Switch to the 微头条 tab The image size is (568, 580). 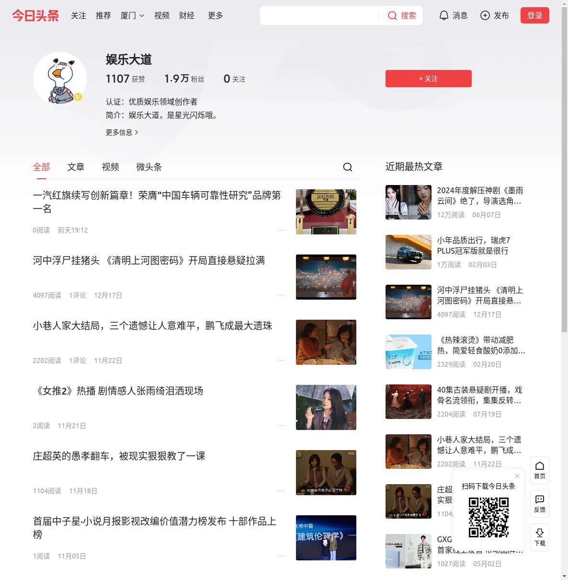pos(149,167)
